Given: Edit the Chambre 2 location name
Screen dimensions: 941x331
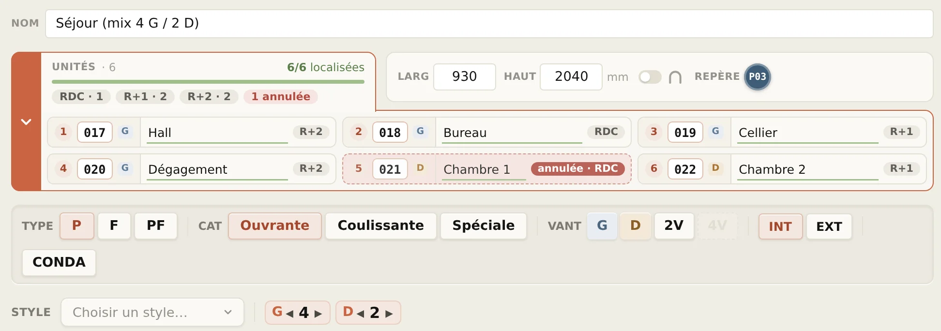Looking at the screenshot, I should (808, 169).
